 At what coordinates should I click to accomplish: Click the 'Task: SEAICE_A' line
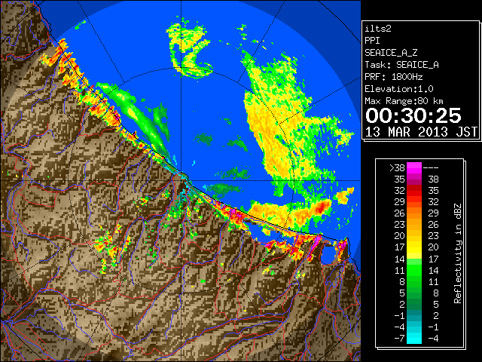point(401,65)
